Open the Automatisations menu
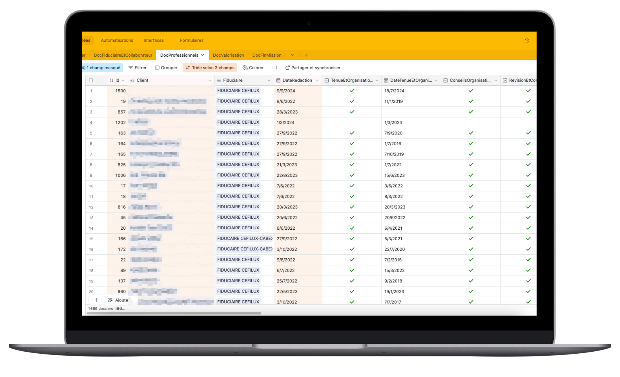Image resolution: width=620 pixels, height=377 pixels. point(117,40)
